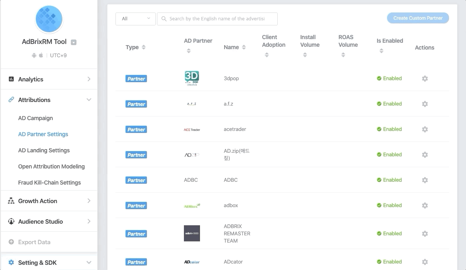
Task: Sort table by Name column
Action: (x=244, y=47)
